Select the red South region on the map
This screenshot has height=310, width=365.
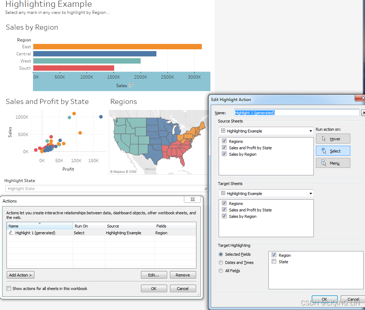coord(176,151)
